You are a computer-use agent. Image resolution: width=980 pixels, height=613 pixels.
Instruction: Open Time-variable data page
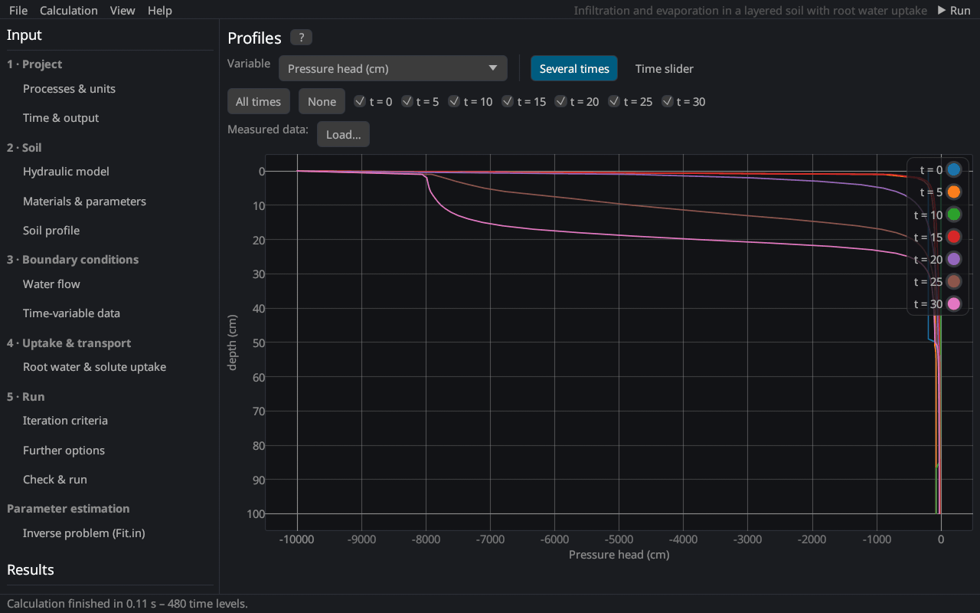tap(71, 313)
